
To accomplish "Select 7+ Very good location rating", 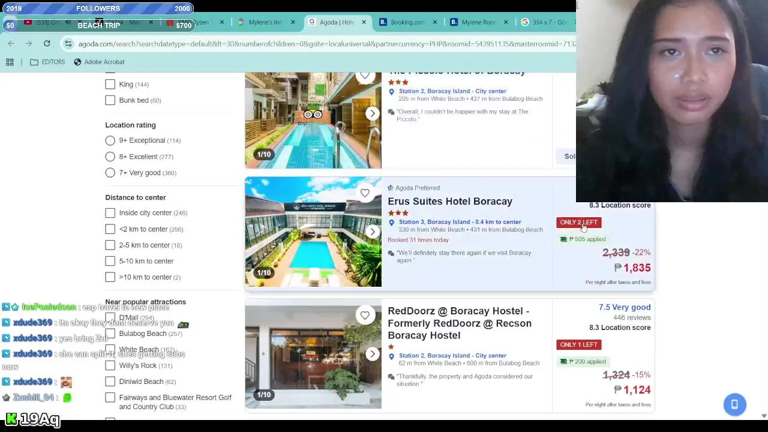I will pos(110,173).
